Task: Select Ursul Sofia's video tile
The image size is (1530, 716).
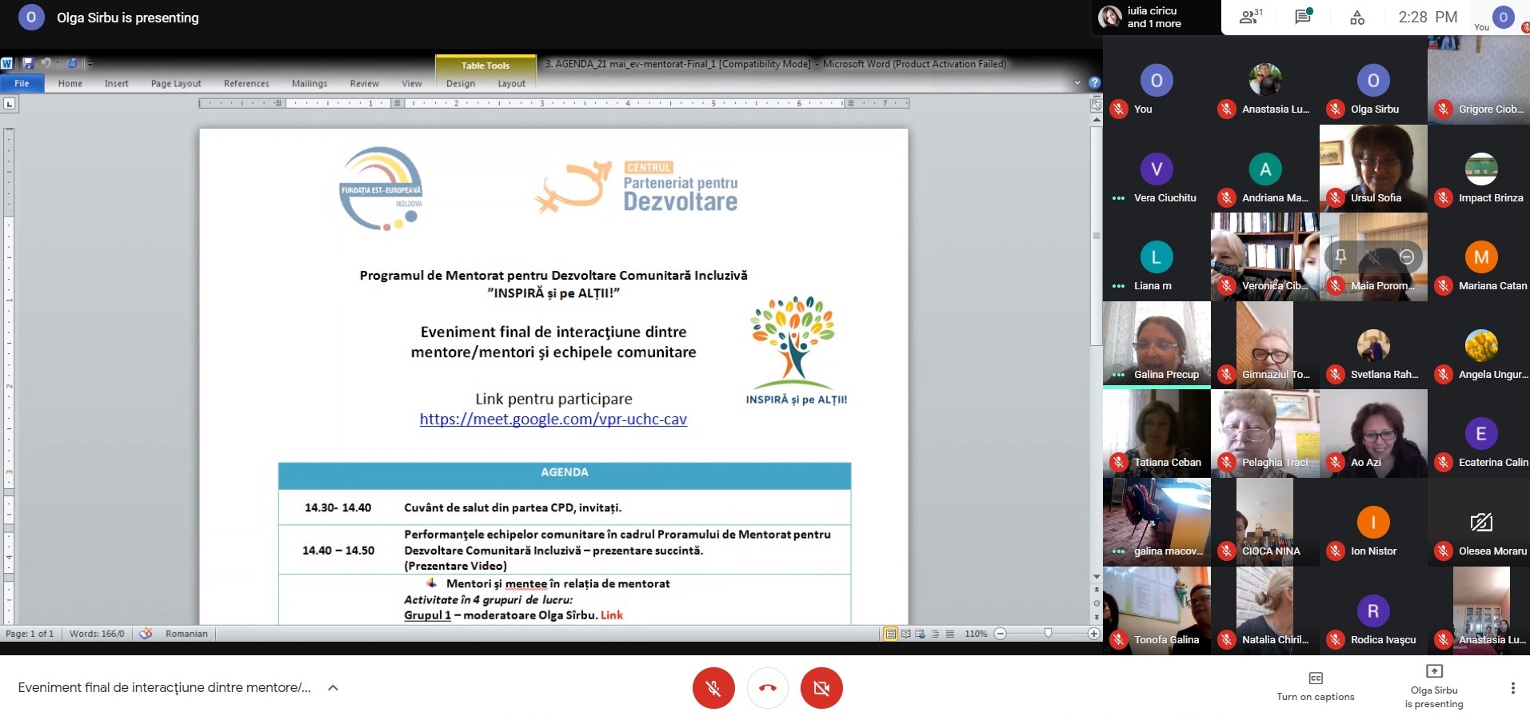Action: [1373, 168]
